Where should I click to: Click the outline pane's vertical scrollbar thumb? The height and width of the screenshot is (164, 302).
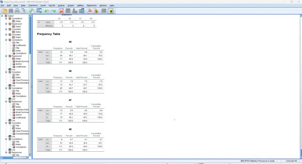30,35
